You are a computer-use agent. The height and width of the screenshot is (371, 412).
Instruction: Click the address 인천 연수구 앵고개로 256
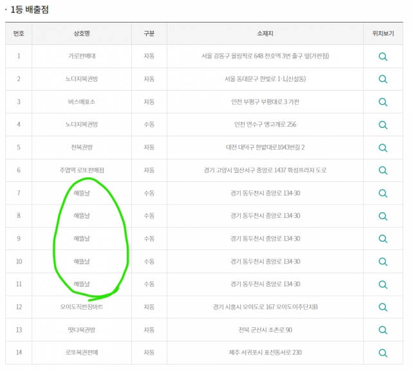click(265, 124)
